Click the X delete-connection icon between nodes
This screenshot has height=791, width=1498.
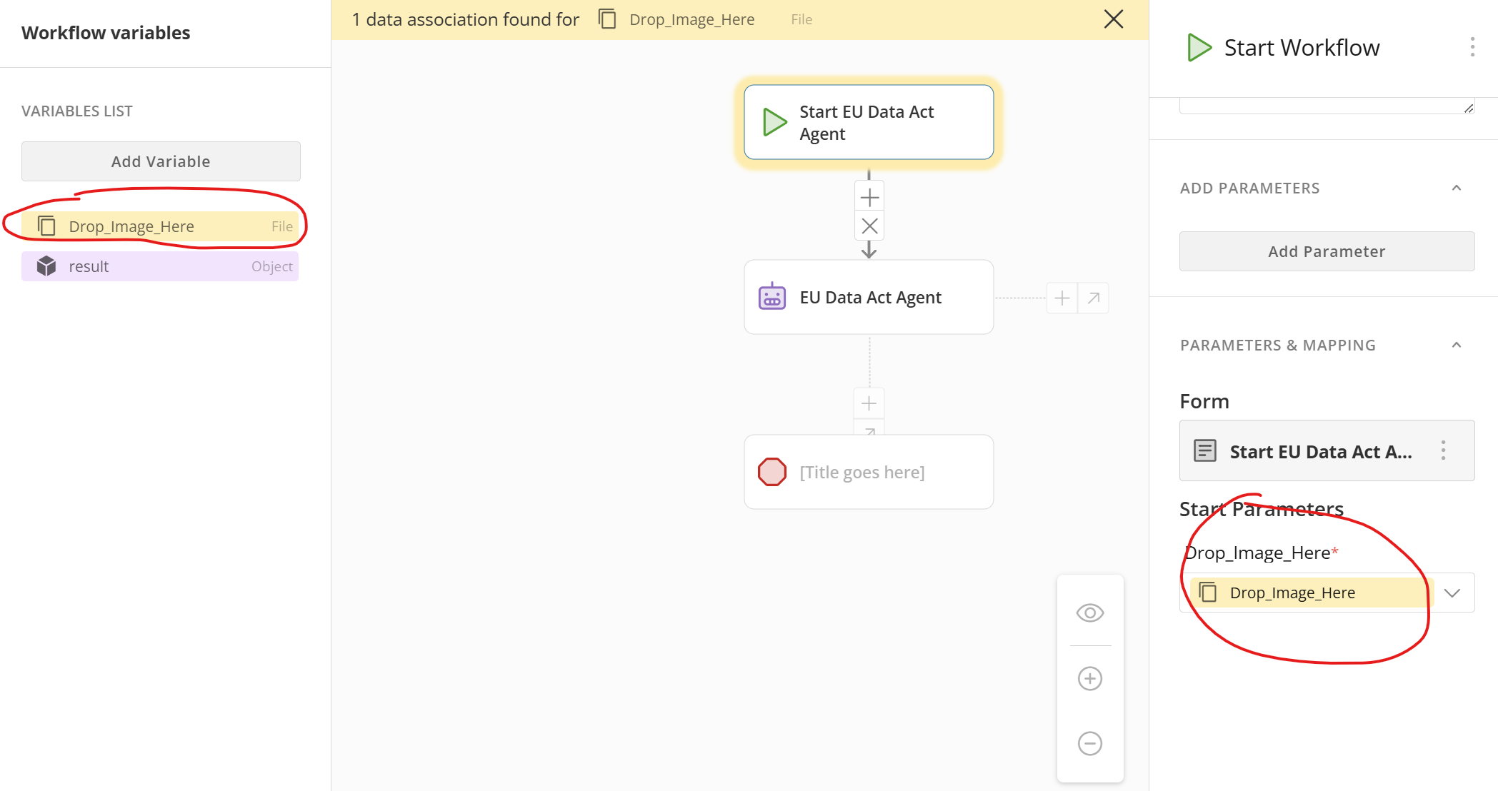tap(869, 226)
